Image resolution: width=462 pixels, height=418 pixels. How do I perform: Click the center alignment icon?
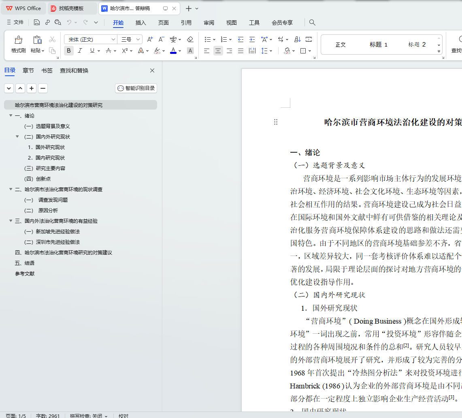pos(218,51)
